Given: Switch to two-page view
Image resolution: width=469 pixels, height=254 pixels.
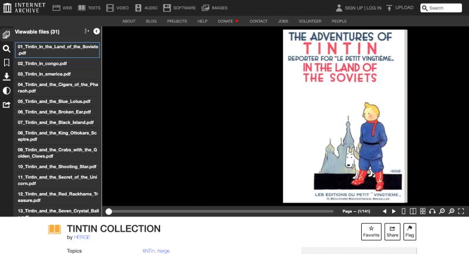Looking at the screenshot, I should click(413, 211).
